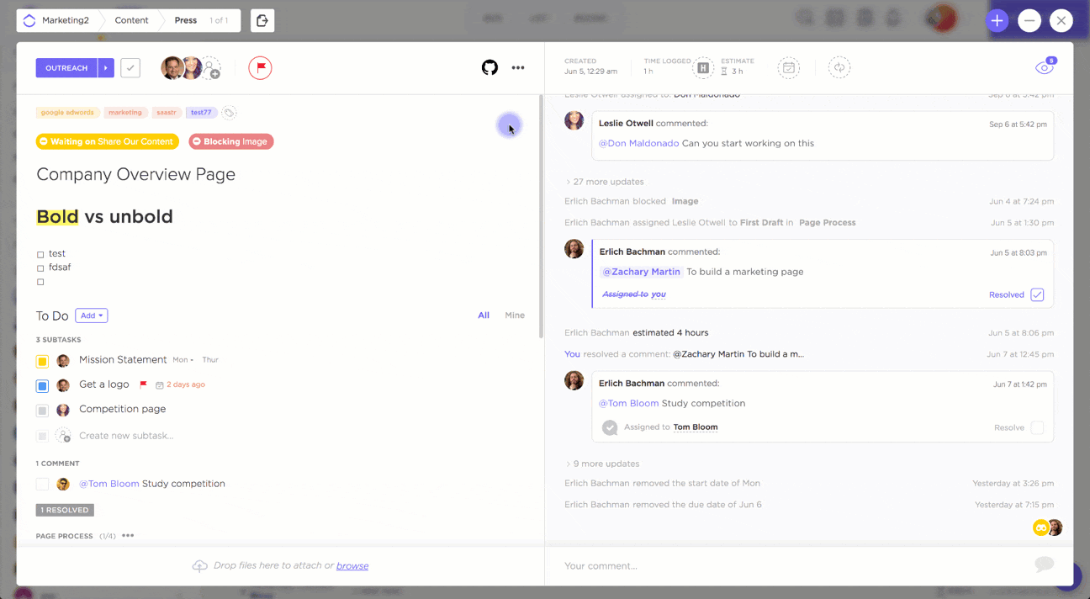
Task: Open the due date calendar icon
Action: point(788,67)
